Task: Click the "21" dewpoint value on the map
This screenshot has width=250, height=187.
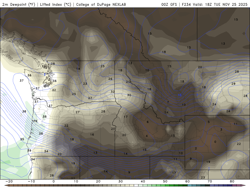Action: (x=128, y=82)
